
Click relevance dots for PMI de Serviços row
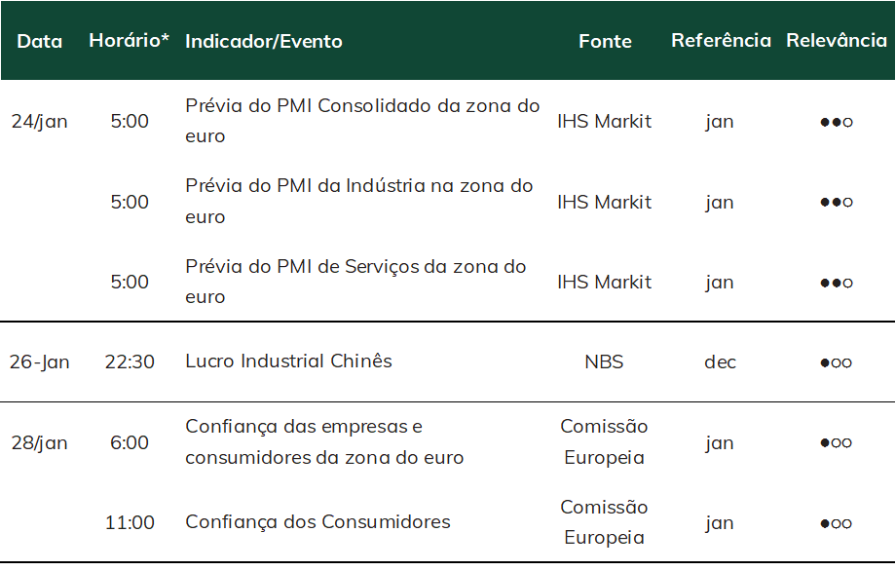click(837, 283)
